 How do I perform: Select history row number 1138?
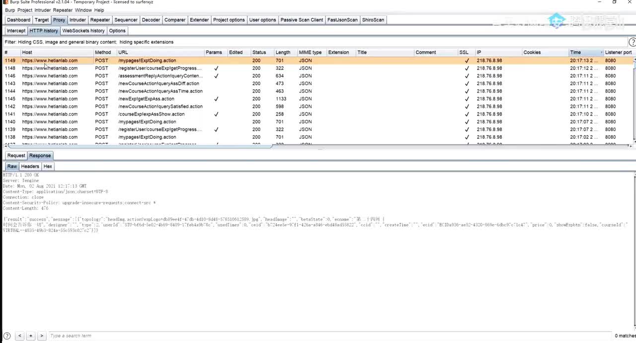pyautogui.click(x=318, y=137)
